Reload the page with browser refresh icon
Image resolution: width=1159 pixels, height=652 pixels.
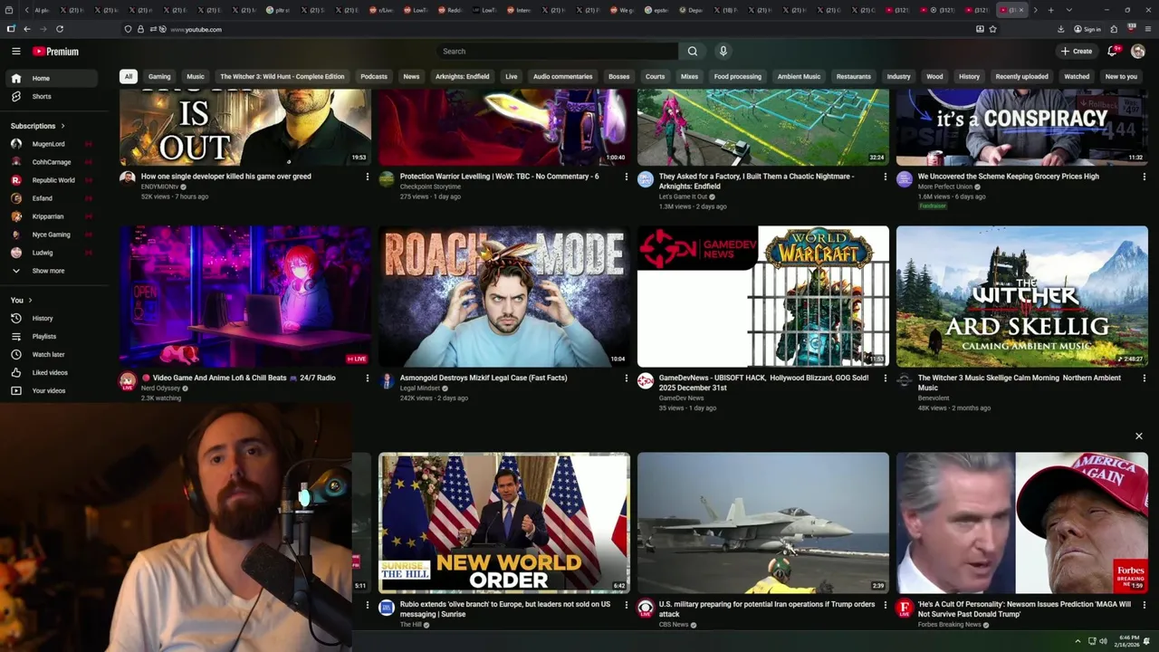(60, 29)
